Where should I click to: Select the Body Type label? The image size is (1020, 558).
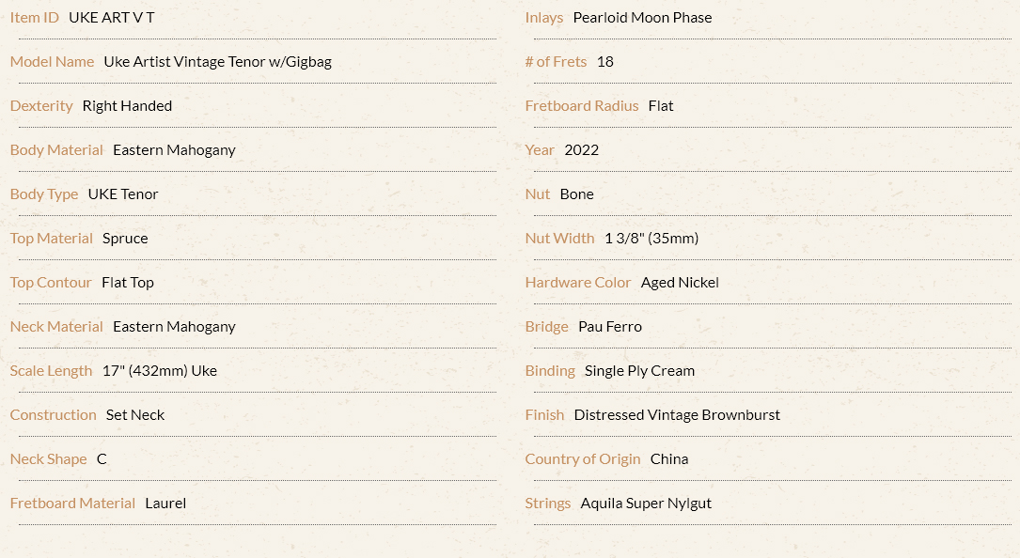43,194
